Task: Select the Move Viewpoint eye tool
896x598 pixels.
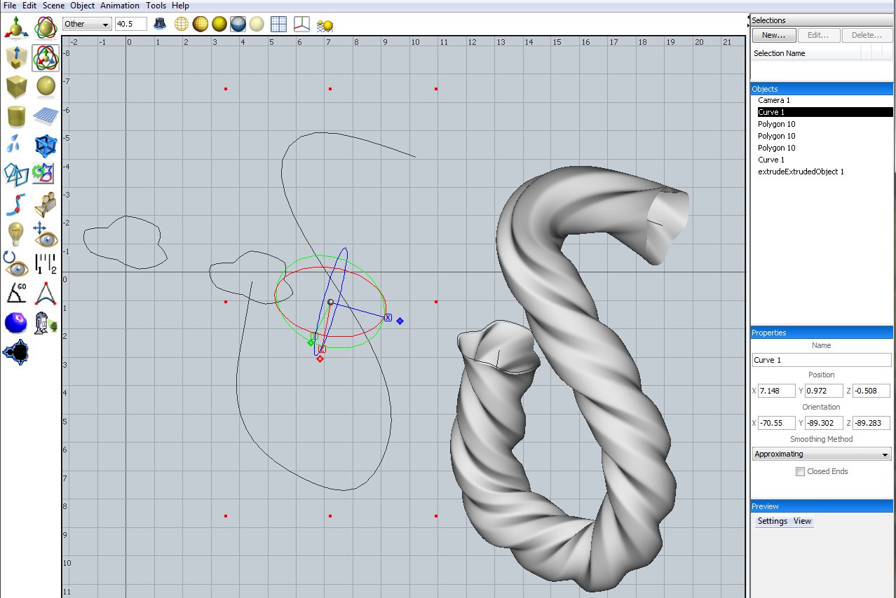Action: click(46, 233)
